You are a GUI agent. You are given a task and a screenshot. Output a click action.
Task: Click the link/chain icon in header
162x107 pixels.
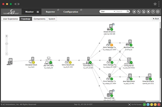139,12
